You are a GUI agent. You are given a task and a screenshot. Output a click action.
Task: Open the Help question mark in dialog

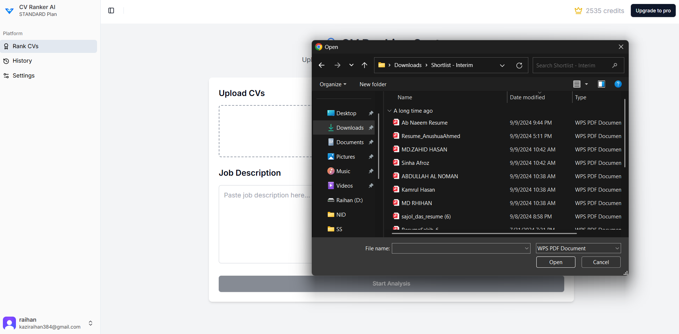point(618,84)
